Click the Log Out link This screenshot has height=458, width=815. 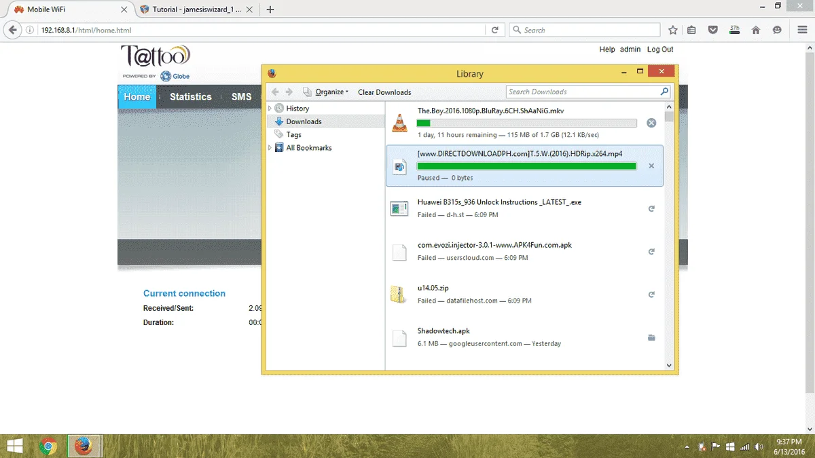click(x=660, y=50)
